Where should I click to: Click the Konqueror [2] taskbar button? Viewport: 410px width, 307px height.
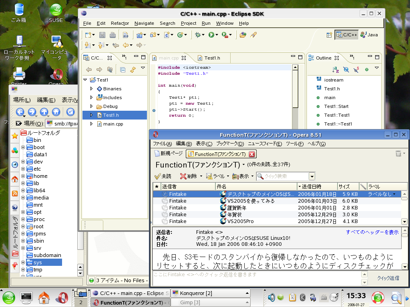pyautogui.click(x=211, y=293)
